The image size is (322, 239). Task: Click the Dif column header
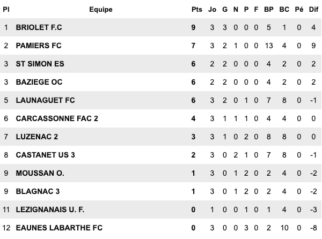(x=314, y=10)
